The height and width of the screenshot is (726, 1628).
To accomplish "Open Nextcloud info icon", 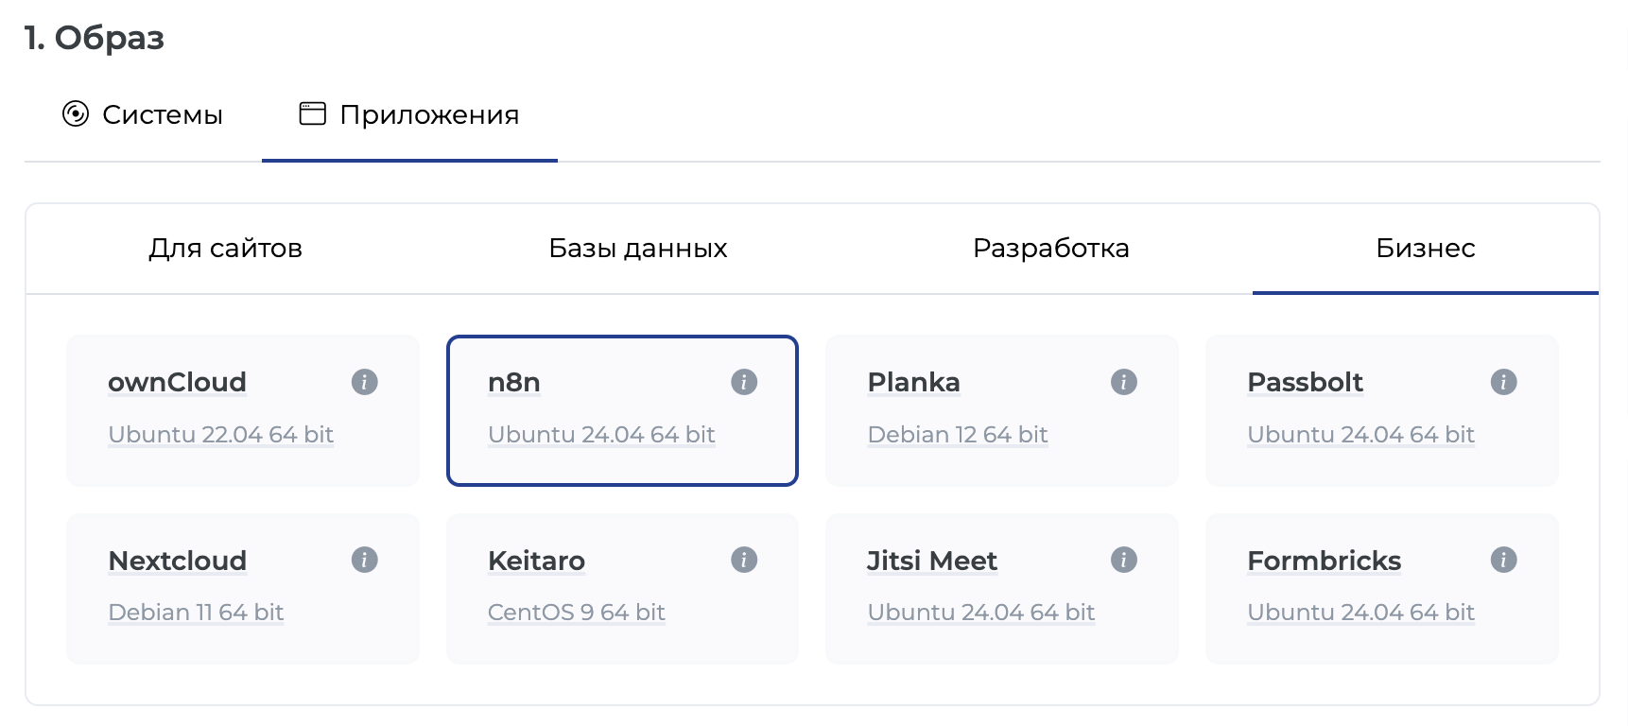I will click(364, 560).
